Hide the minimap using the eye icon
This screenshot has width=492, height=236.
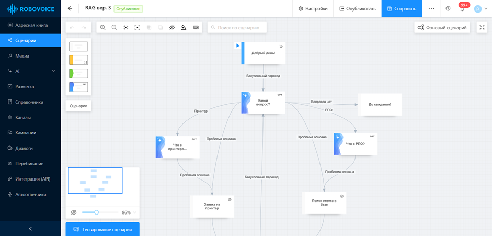click(x=74, y=212)
